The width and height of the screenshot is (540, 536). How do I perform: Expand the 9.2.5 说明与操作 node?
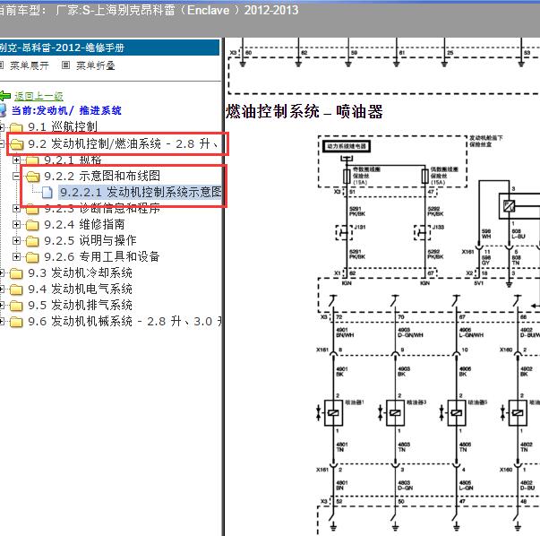pos(16,240)
